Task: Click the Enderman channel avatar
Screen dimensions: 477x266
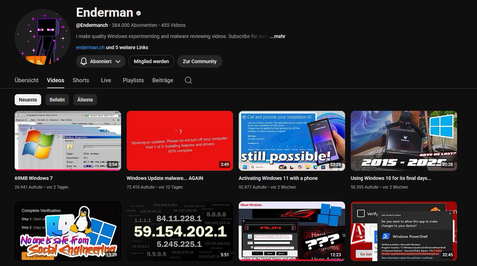Action: coord(43,37)
